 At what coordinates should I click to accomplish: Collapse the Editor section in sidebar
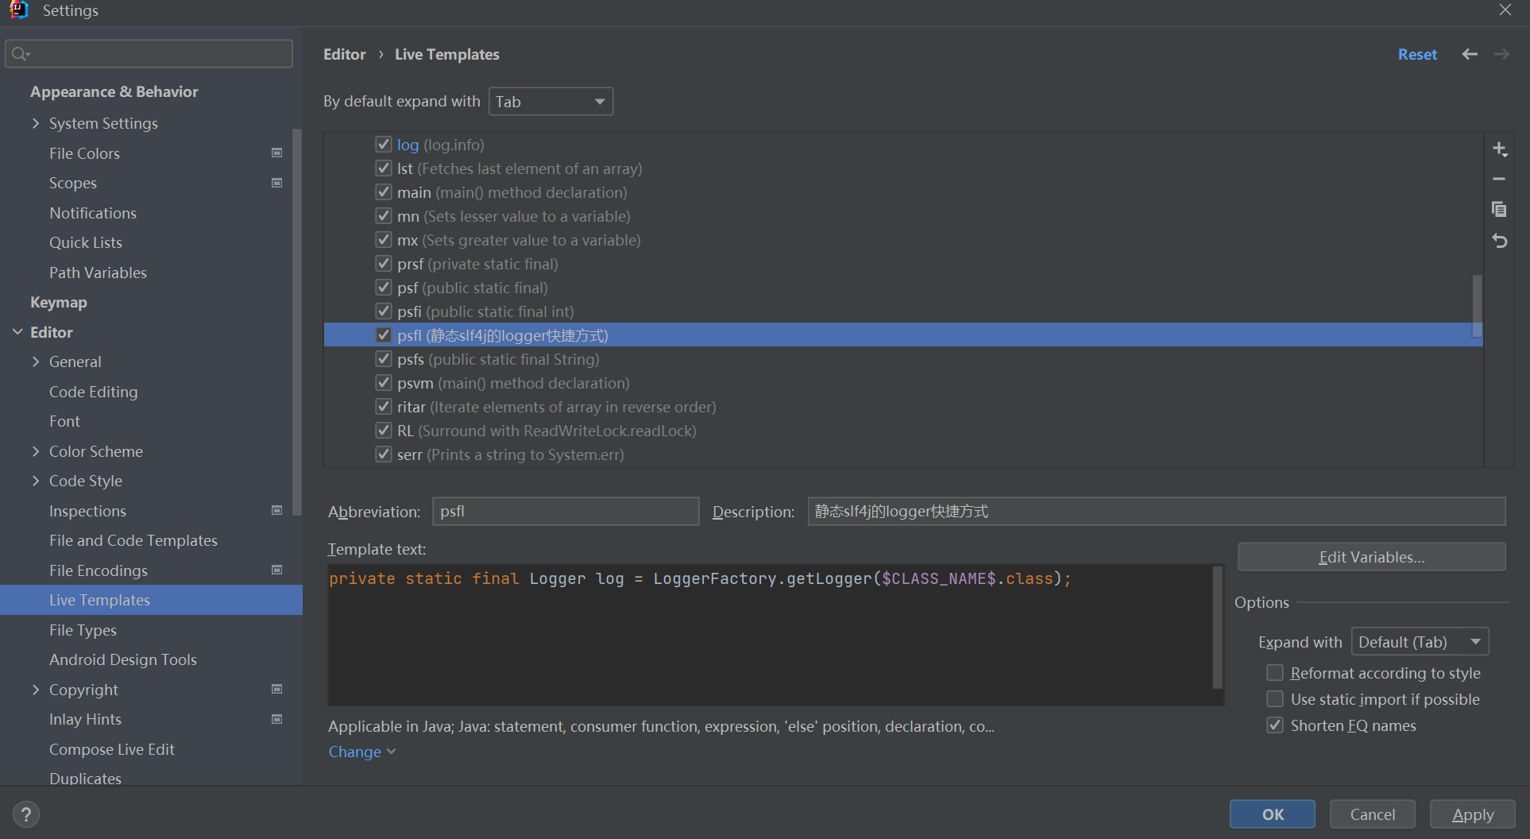click(x=17, y=332)
